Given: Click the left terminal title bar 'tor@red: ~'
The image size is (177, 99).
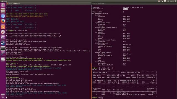Looking at the screenshot, I should 16,4.
